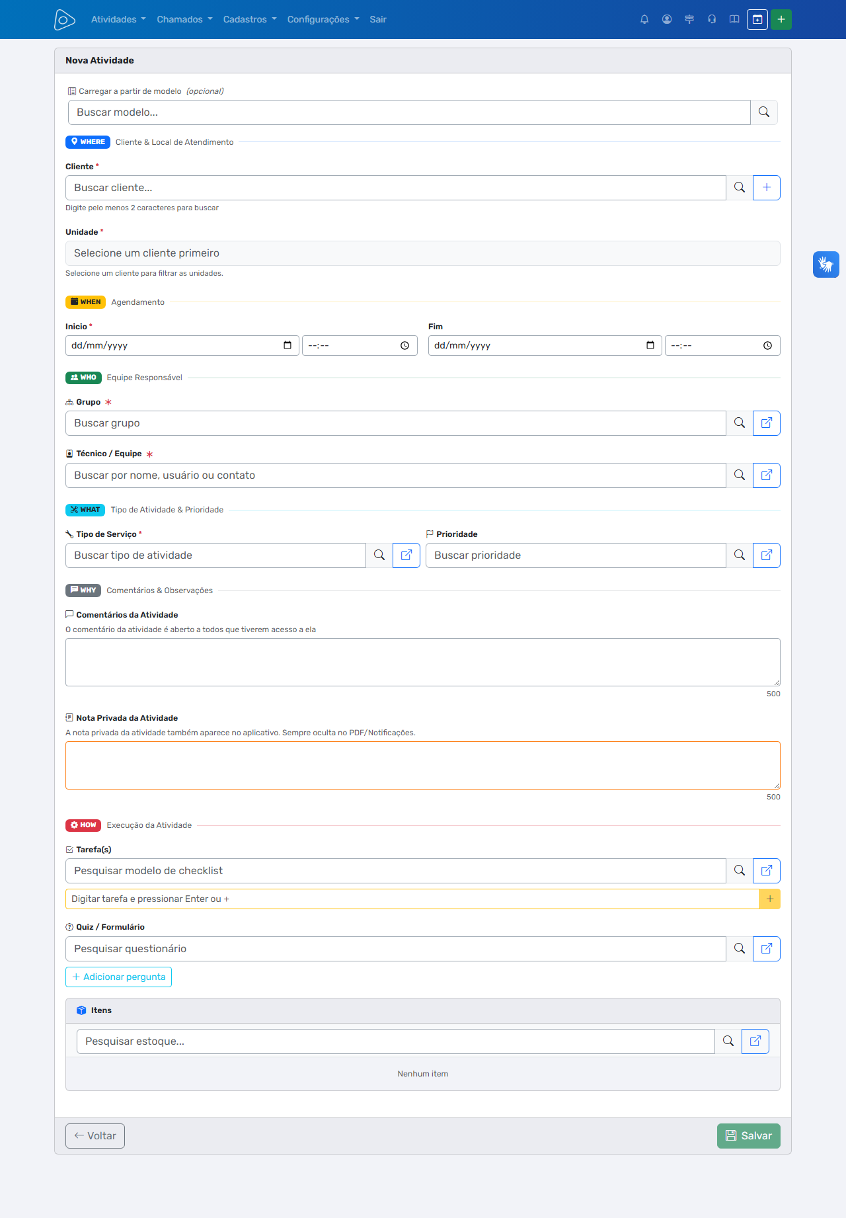The image size is (846, 1218).
Task: Focus the Buscar tipo de atividade input
Action: coord(215,555)
